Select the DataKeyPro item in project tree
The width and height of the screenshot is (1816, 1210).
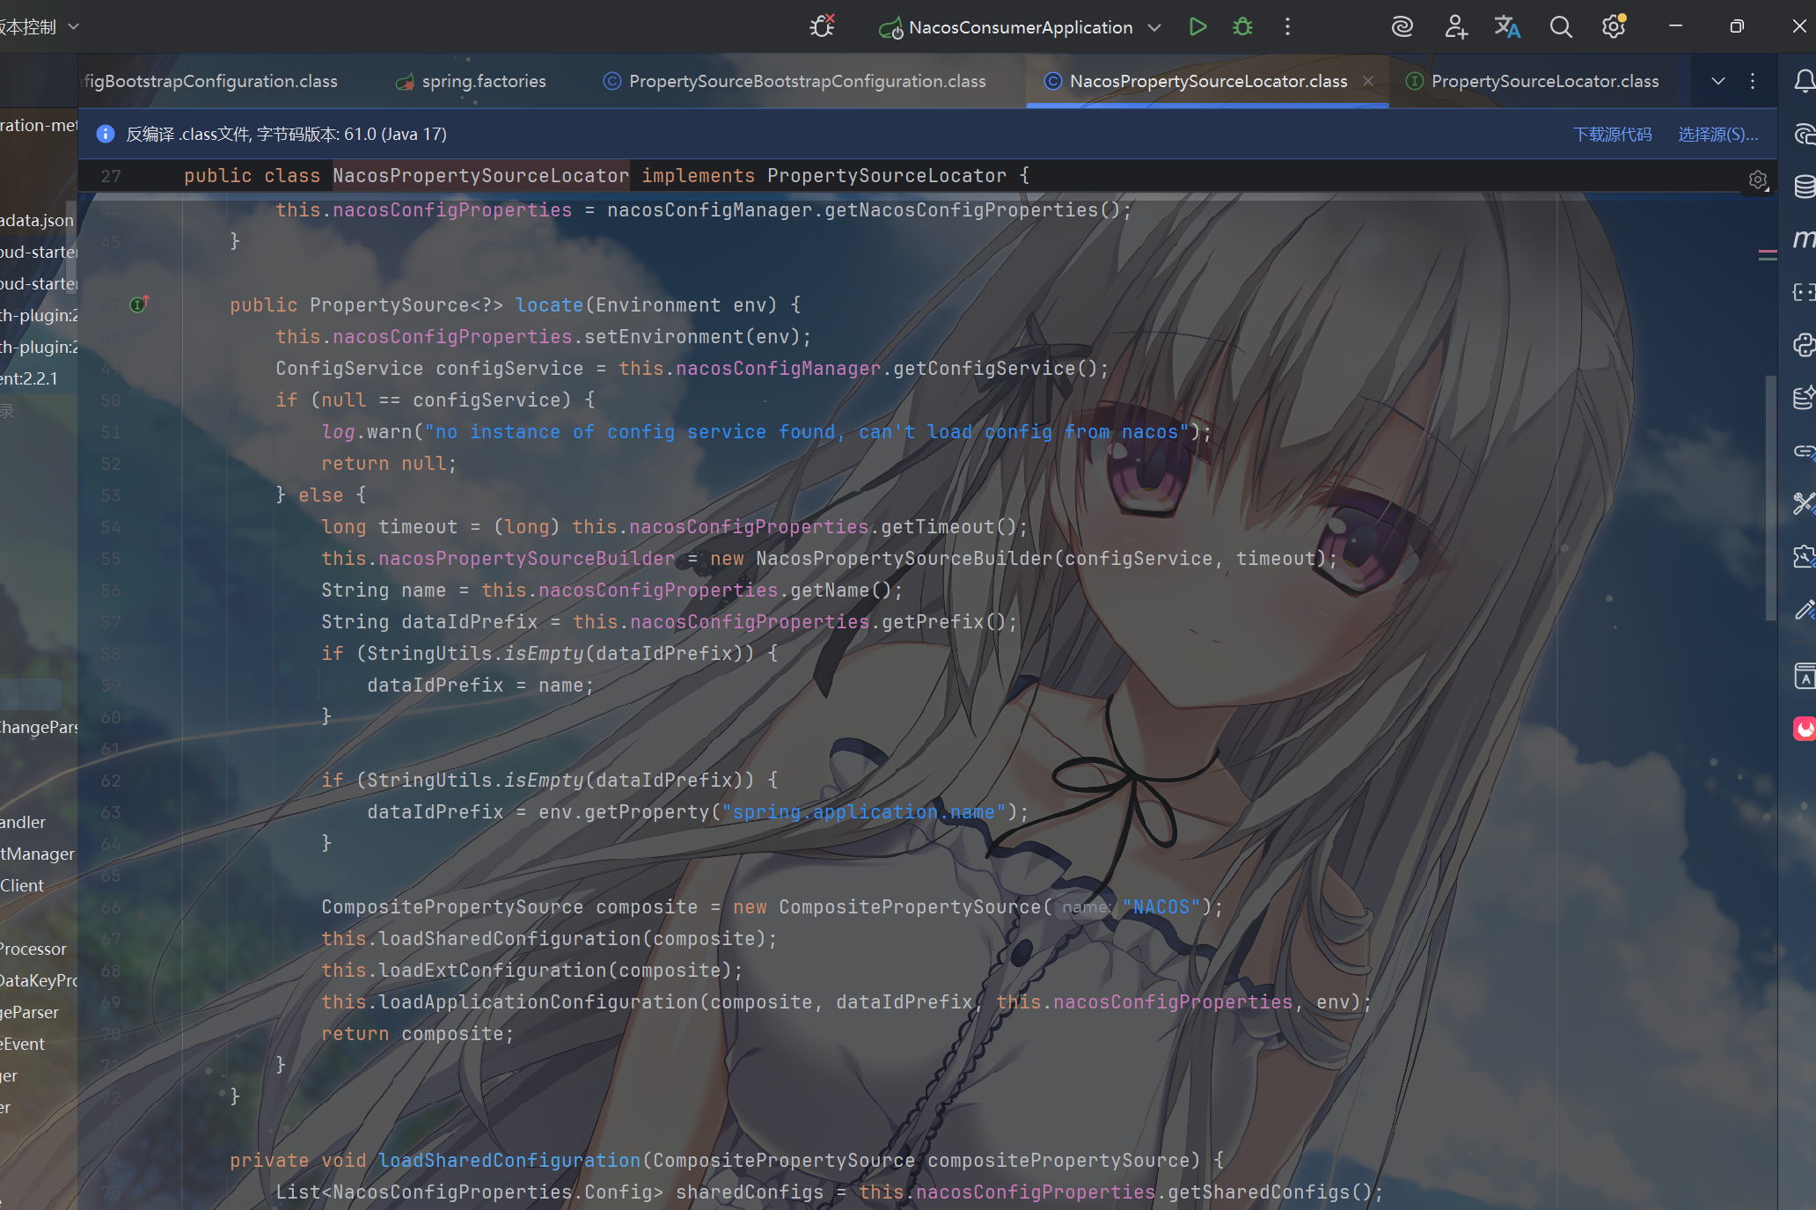pos(39,980)
